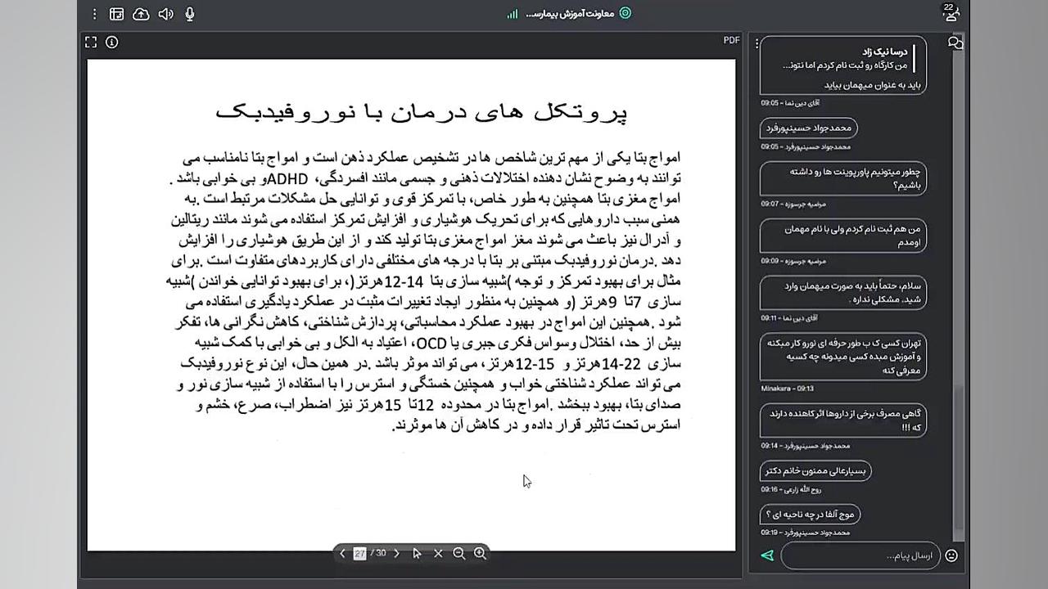Open the layout panel icon

coord(117,14)
